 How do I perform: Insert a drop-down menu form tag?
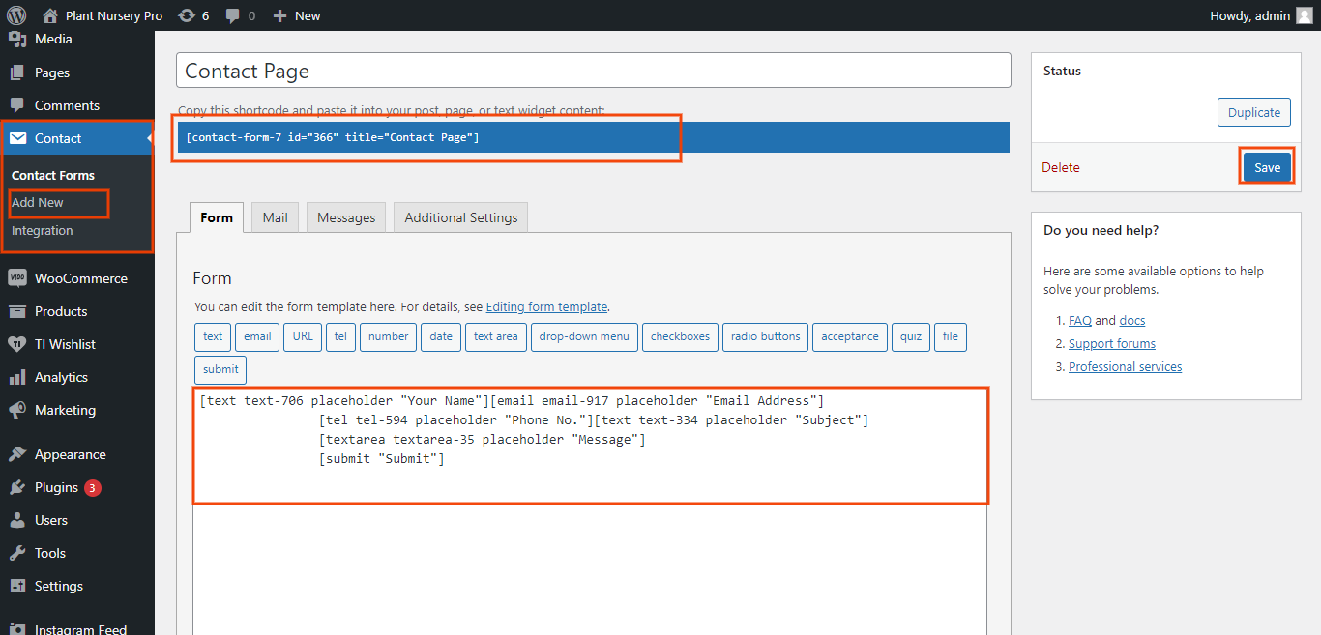click(x=584, y=336)
